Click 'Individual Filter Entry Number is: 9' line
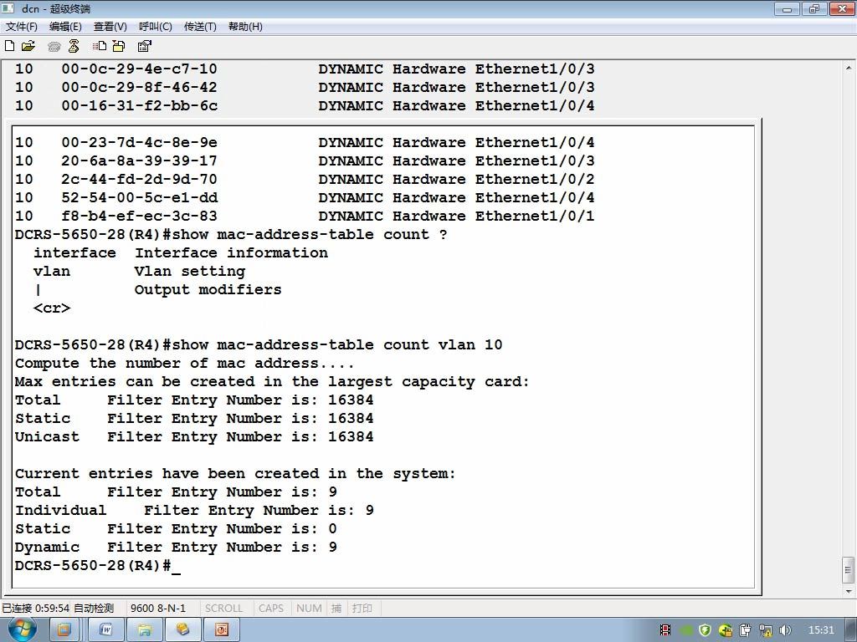The width and height of the screenshot is (857, 642). click(x=194, y=511)
